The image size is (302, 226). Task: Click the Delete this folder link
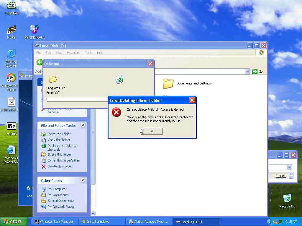pyautogui.click(x=60, y=167)
